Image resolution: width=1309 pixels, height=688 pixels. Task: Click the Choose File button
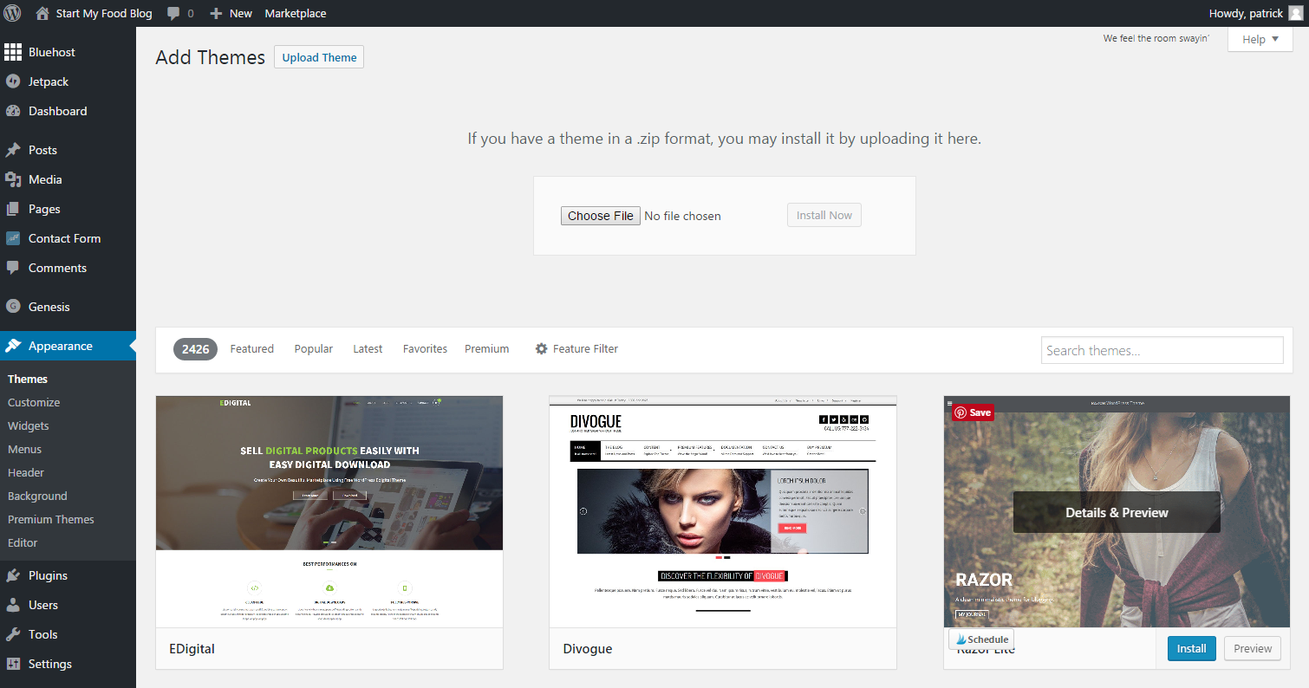[601, 216]
